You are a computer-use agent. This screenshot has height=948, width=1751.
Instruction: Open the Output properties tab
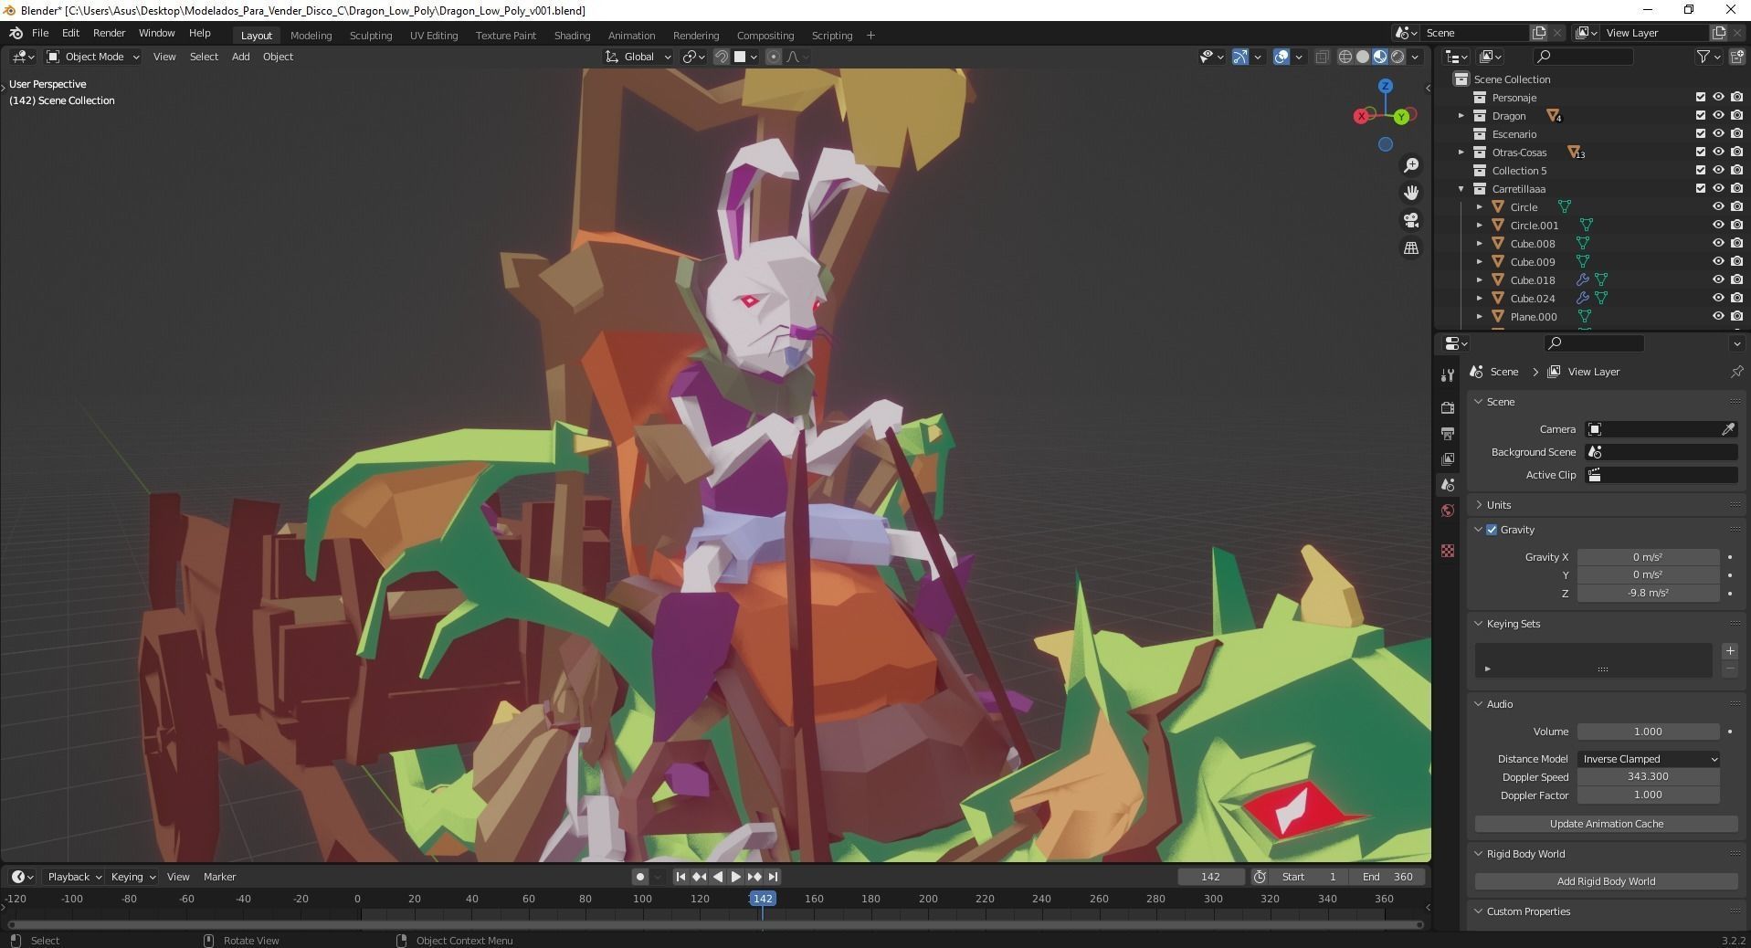tap(1448, 433)
